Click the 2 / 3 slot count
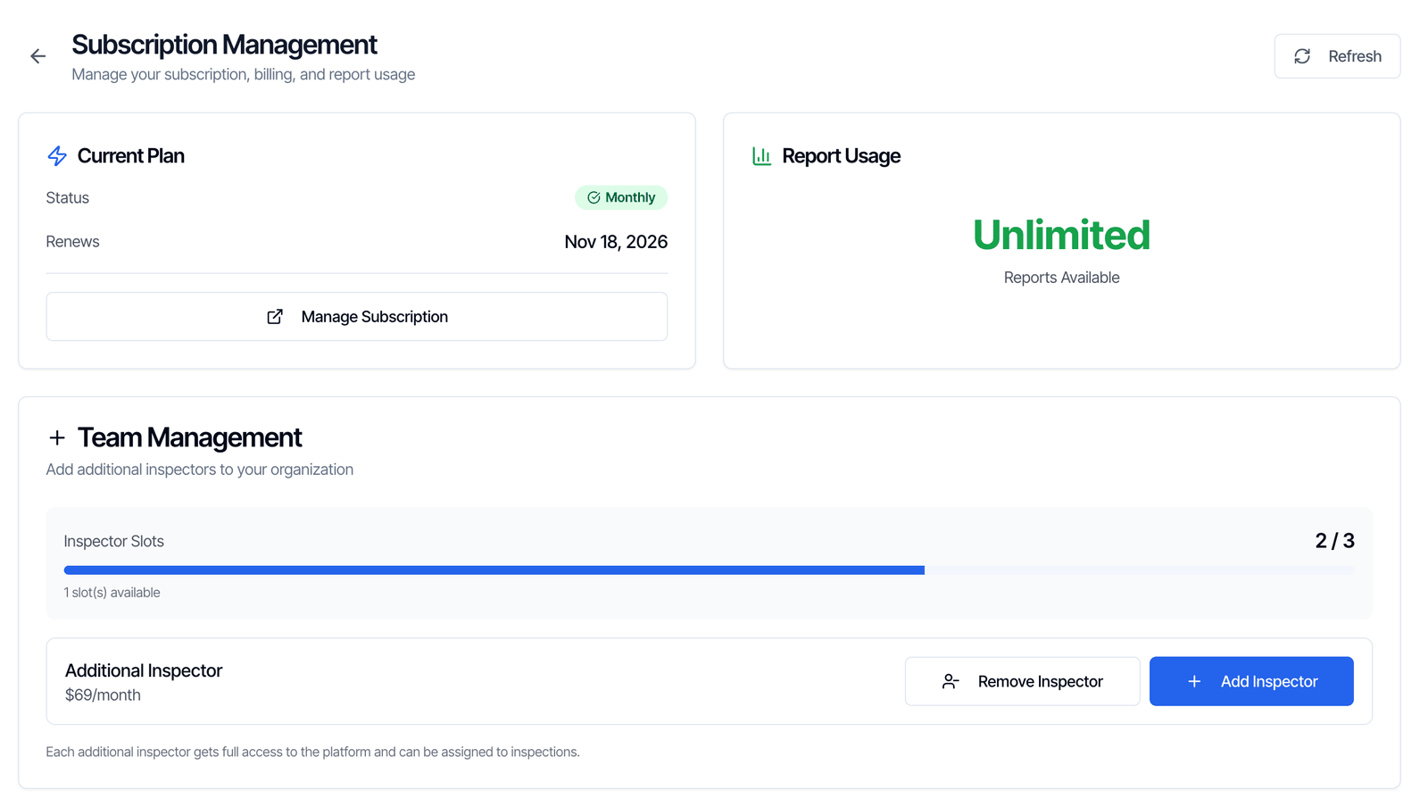 tap(1334, 541)
